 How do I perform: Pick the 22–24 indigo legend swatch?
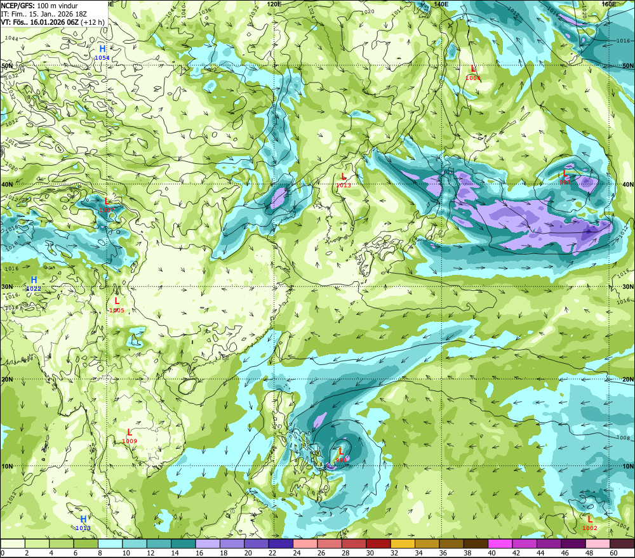[281, 543]
